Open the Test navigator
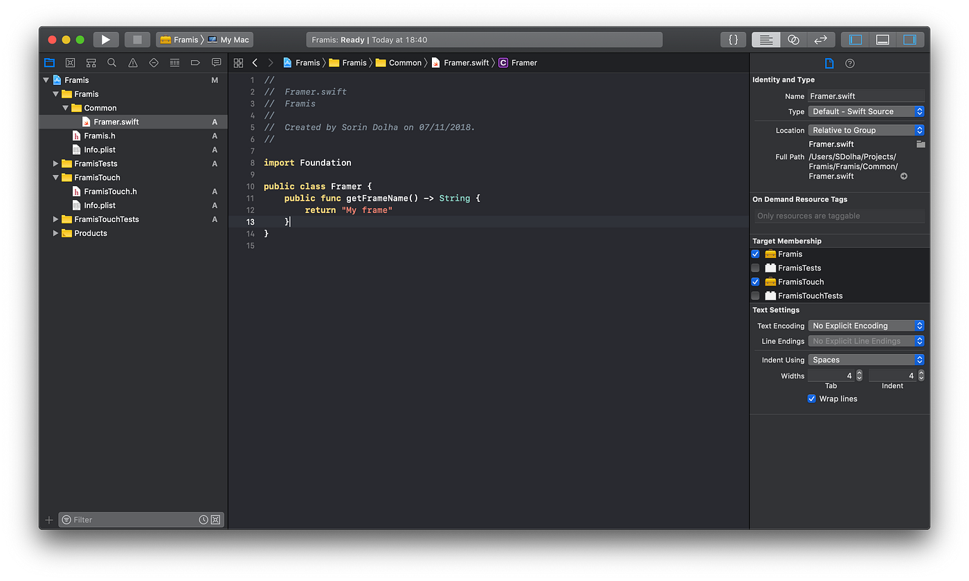Viewport: 969px width, 581px height. pos(153,62)
